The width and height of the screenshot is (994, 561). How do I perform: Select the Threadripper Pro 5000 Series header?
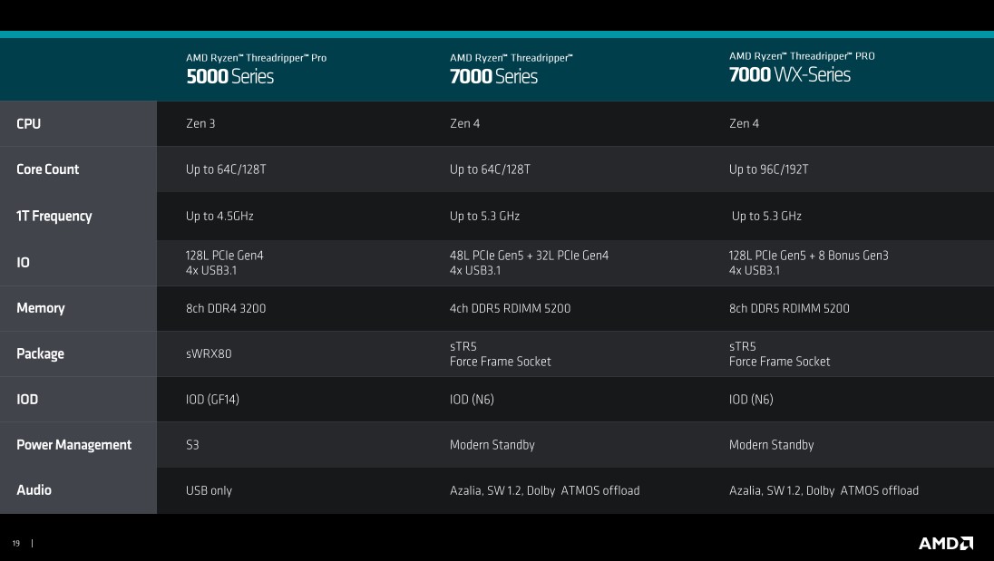(256, 69)
